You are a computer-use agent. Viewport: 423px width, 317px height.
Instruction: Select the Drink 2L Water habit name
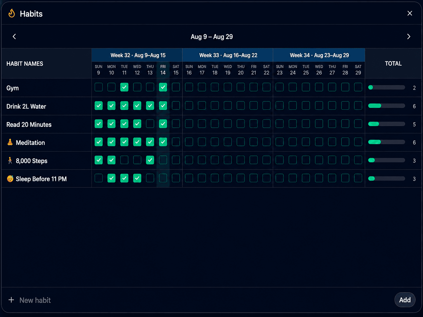26,106
